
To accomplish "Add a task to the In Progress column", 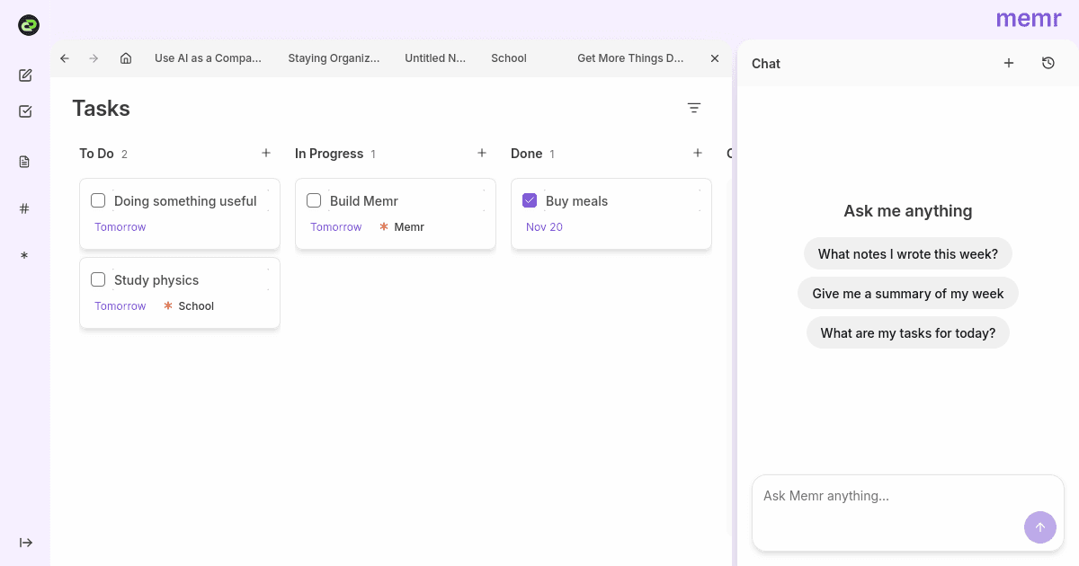I will click(482, 154).
